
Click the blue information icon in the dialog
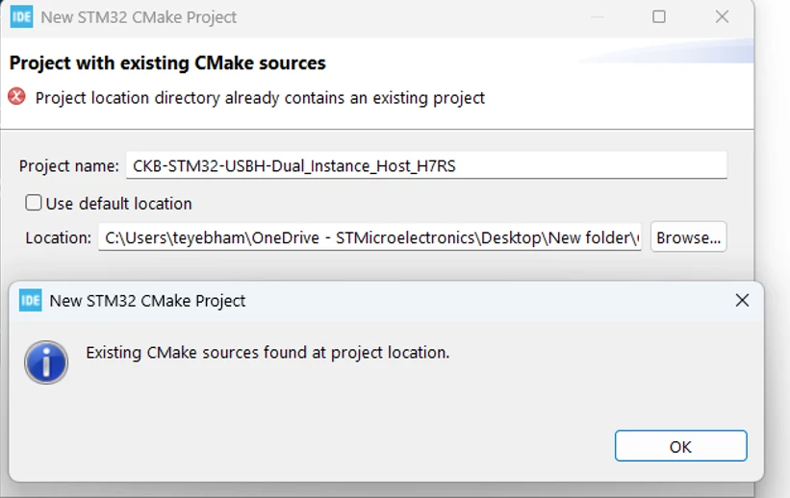tap(46, 362)
